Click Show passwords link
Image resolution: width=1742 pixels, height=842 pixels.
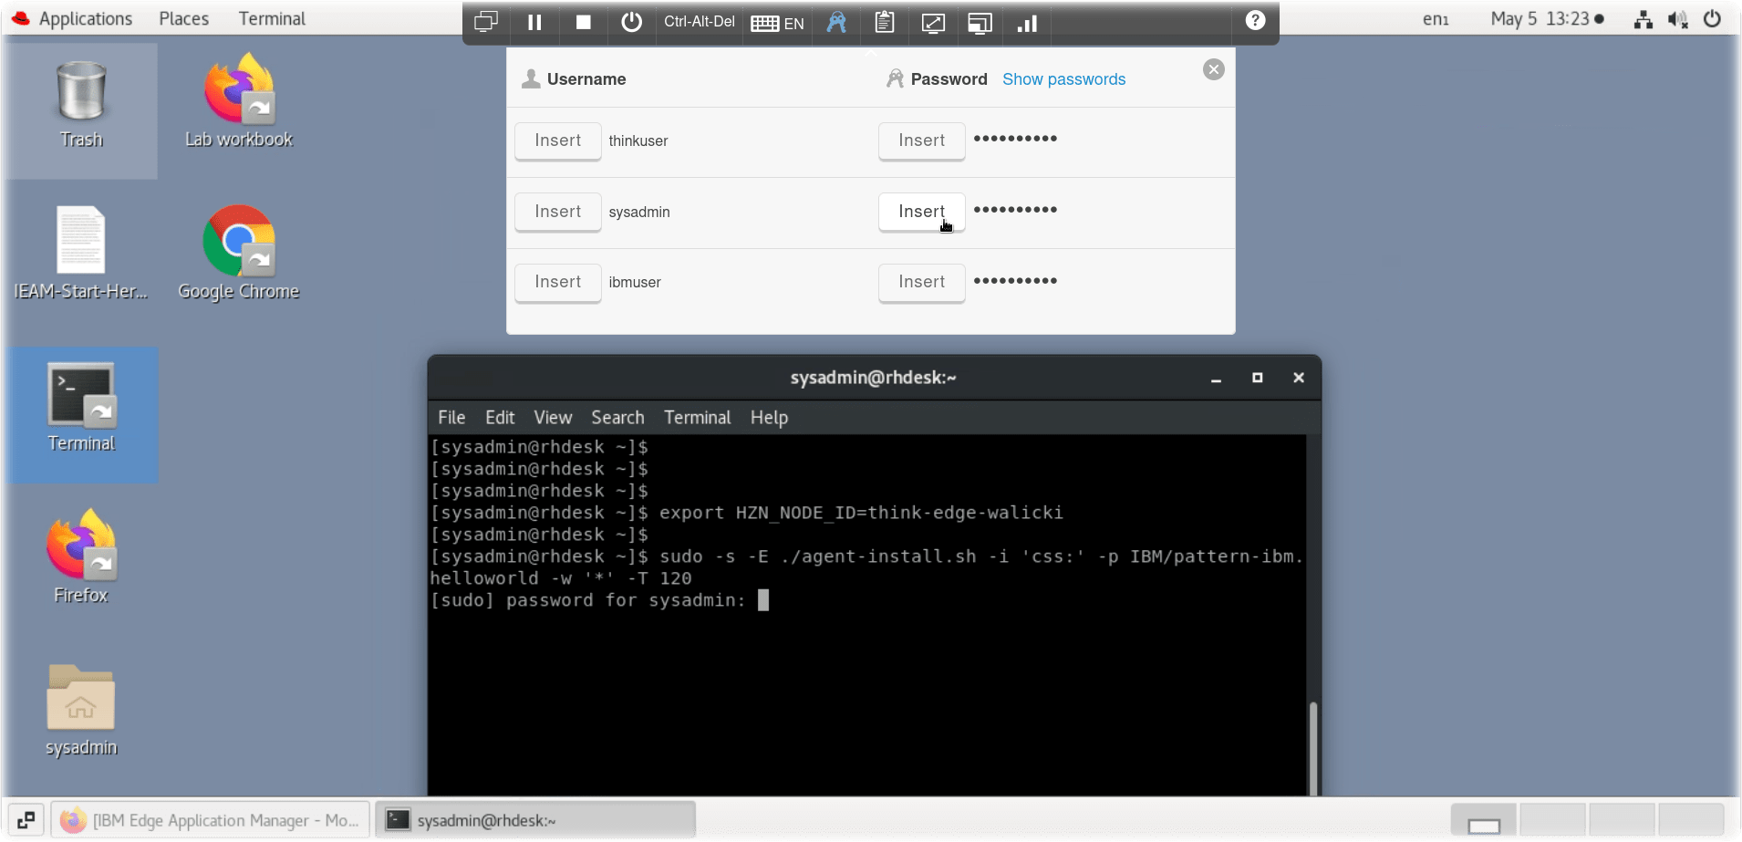pyautogui.click(x=1063, y=79)
